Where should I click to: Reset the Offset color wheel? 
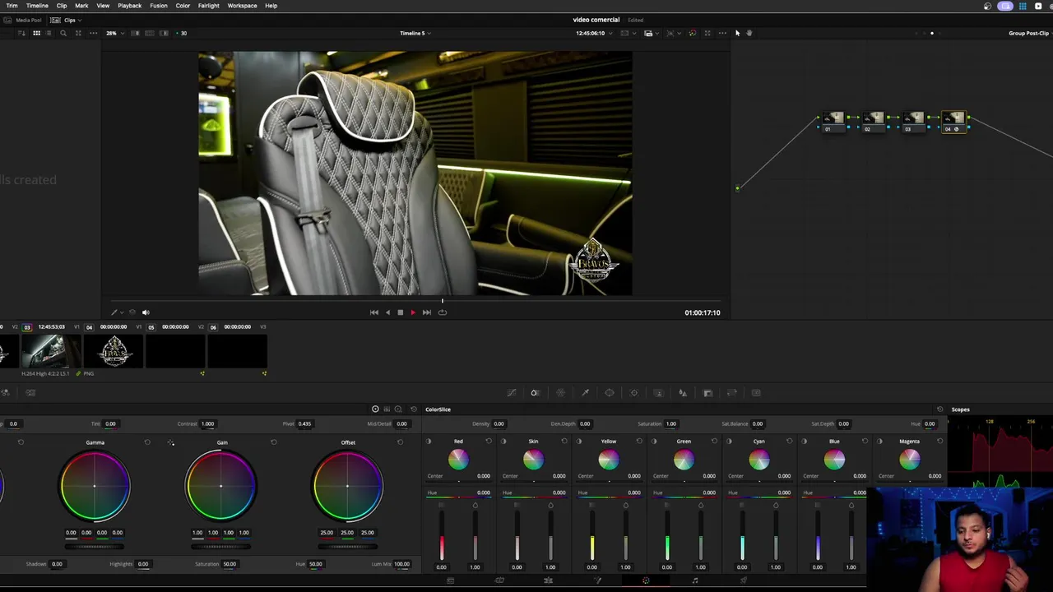click(400, 442)
